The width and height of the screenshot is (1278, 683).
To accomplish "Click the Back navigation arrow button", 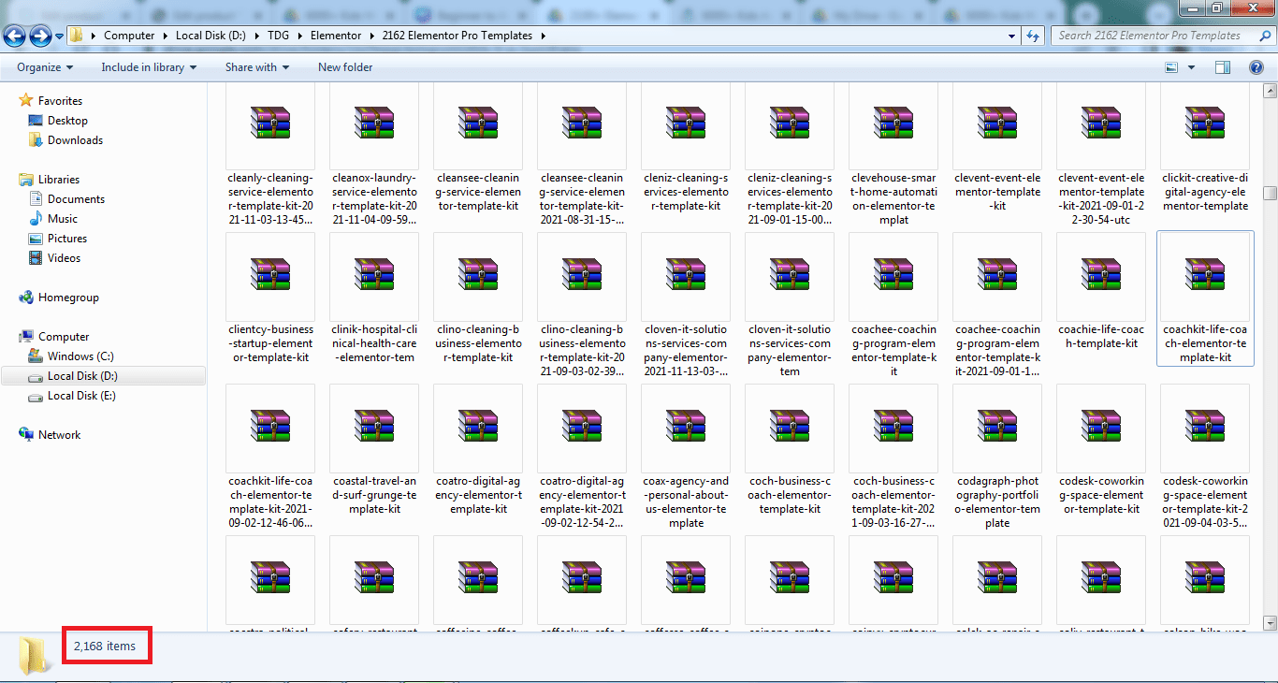I will click(x=15, y=36).
